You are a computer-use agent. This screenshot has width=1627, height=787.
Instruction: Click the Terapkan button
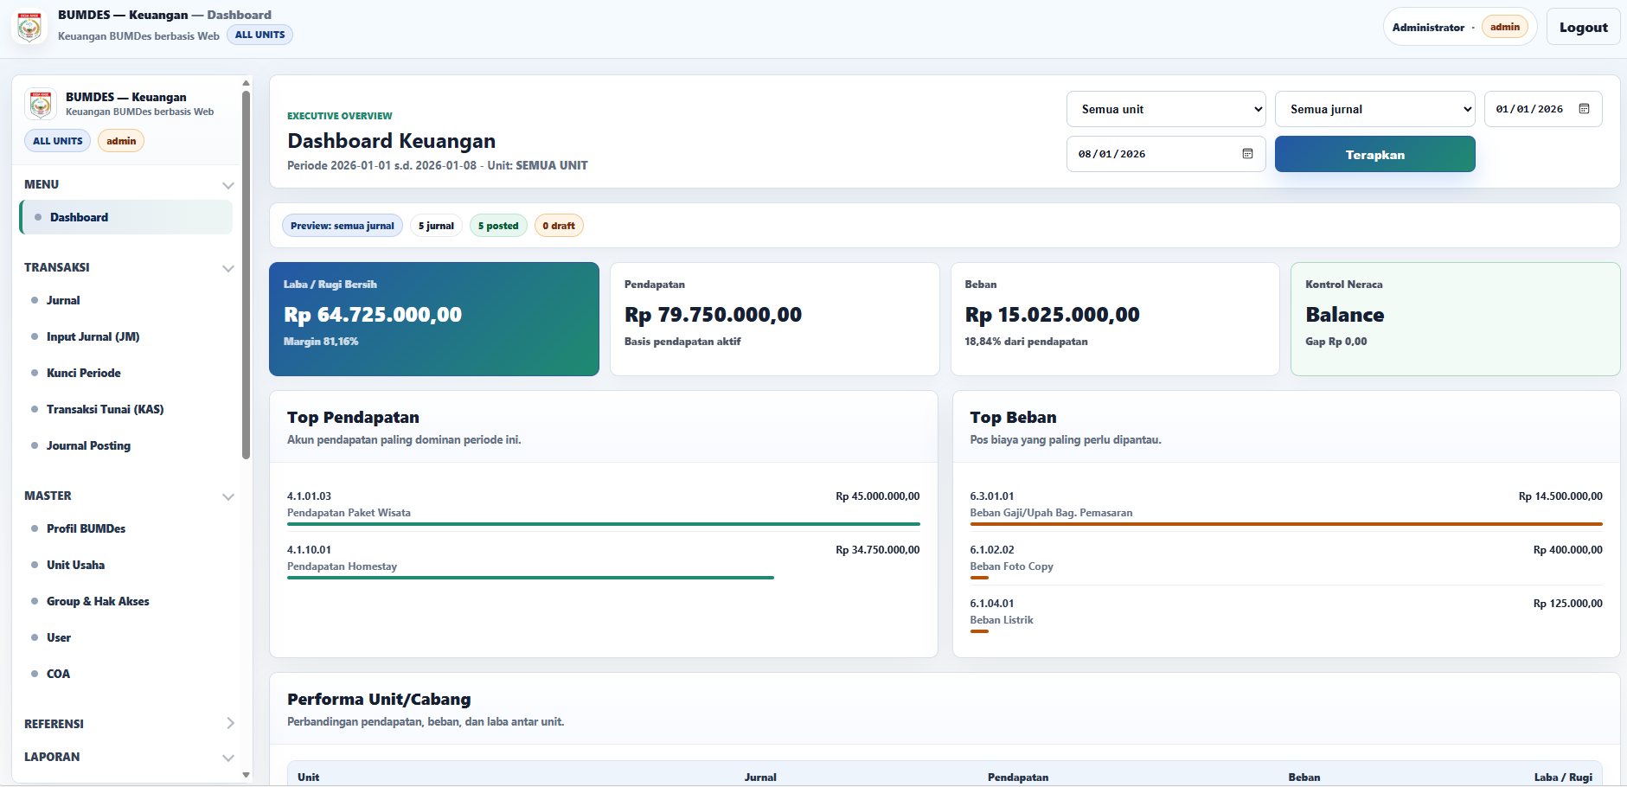(x=1374, y=154)
